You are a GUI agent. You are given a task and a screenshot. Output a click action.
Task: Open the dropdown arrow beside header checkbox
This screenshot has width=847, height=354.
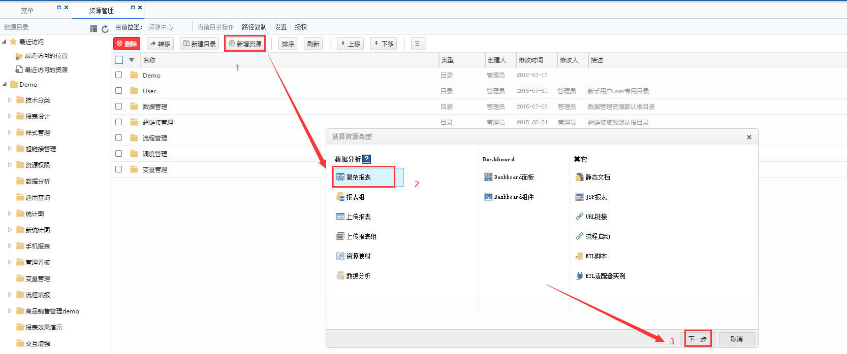132,60
